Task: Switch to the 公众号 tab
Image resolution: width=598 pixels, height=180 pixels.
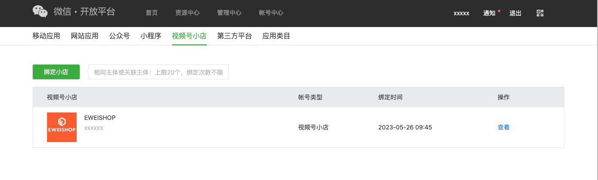Action: pyautogui.click(x=119, y=36)
